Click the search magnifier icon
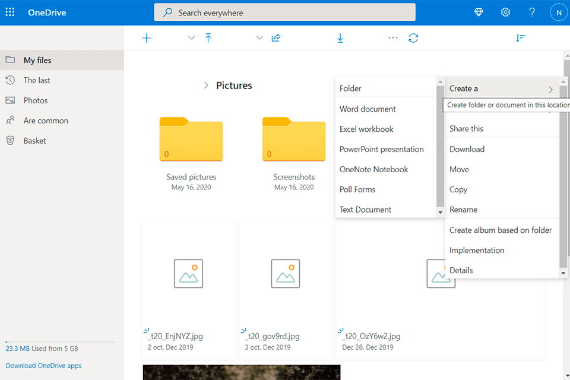Image resolution: width=570 pixels, height=380 pixels. click(167, 12)
